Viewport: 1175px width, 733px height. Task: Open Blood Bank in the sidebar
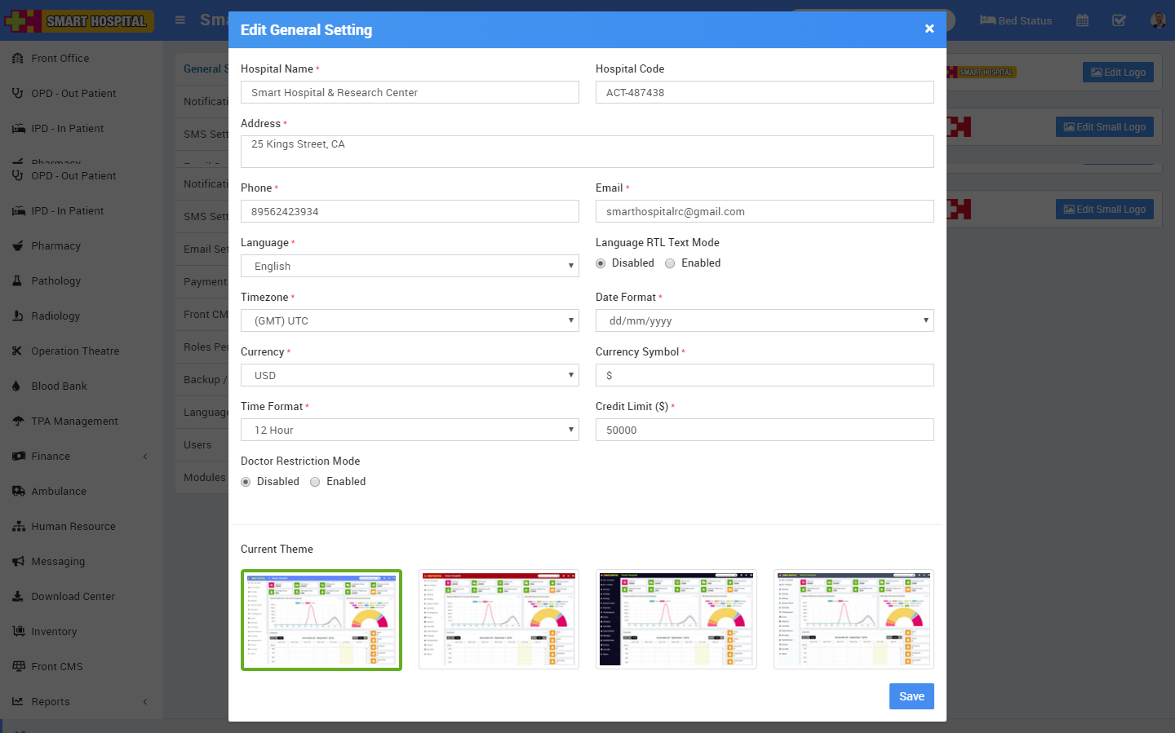(59, 386)
